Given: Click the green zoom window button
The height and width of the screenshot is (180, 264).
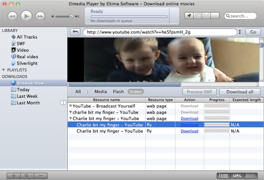Looking at the screenshot, I should (18, 4).
